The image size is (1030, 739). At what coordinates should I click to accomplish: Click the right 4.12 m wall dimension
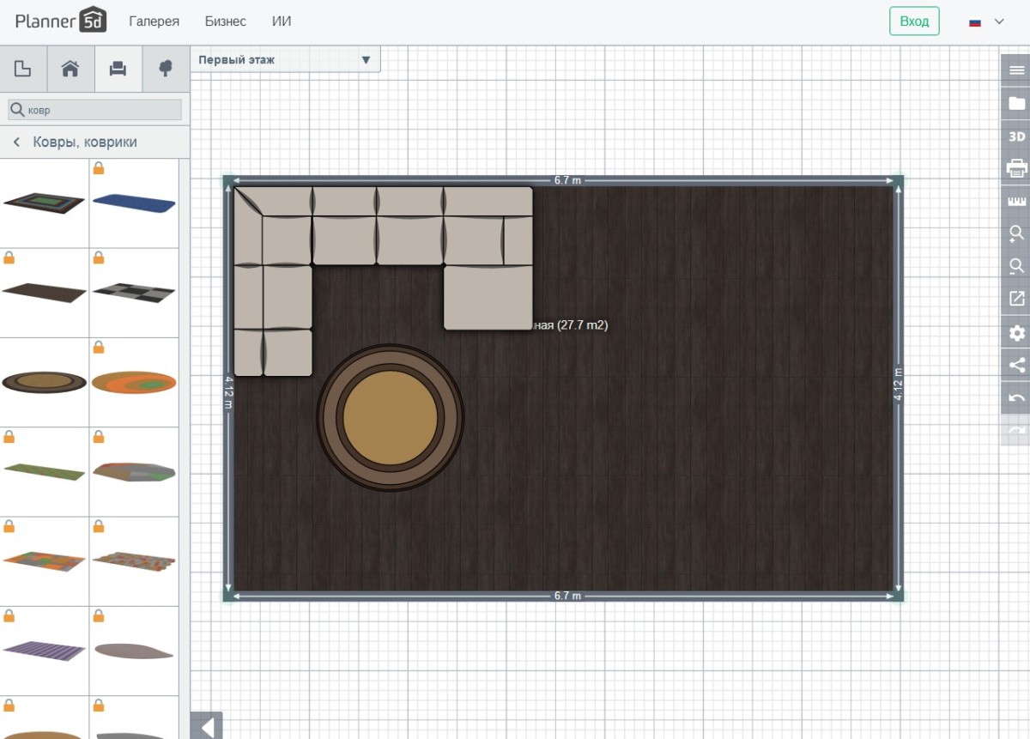898,385
